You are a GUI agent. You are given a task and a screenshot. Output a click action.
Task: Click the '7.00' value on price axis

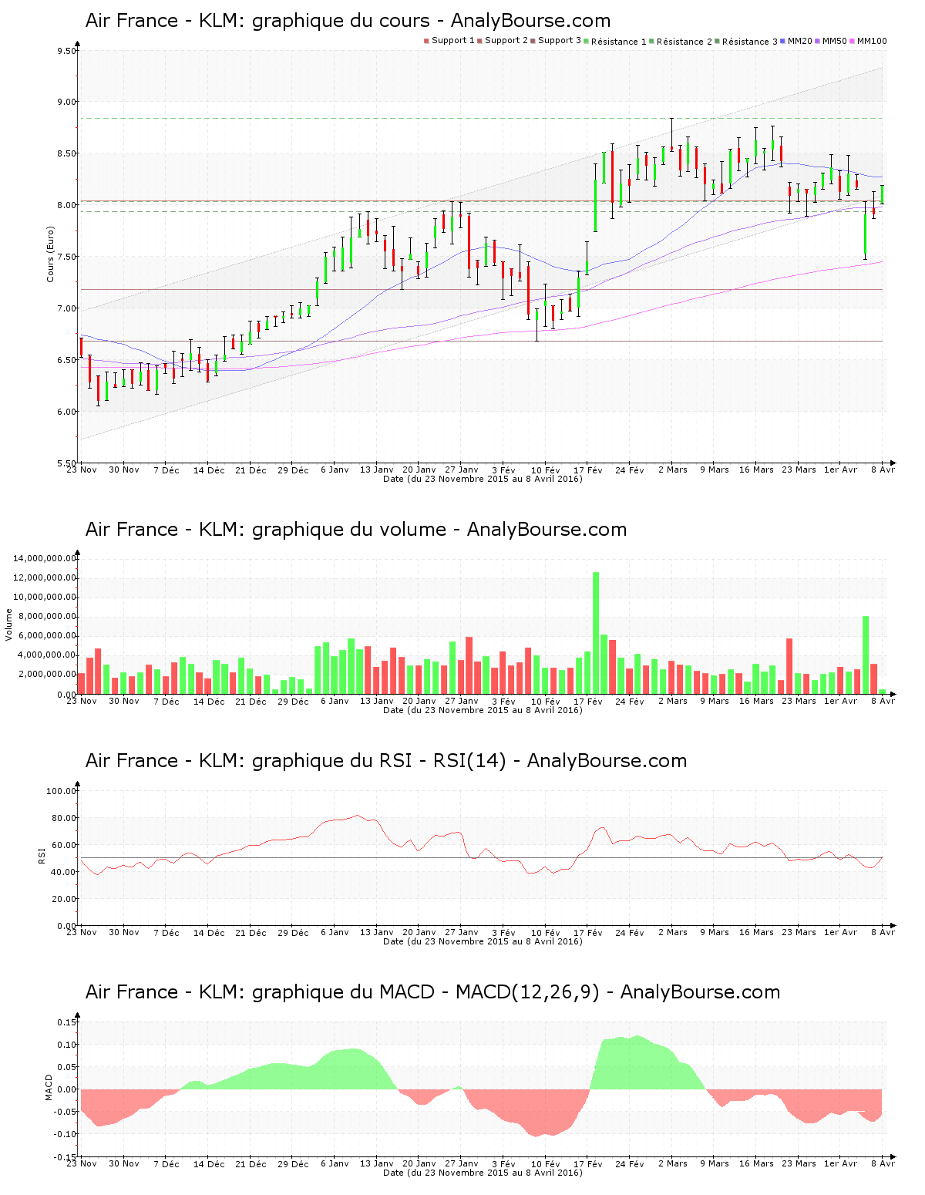point(66,308)
